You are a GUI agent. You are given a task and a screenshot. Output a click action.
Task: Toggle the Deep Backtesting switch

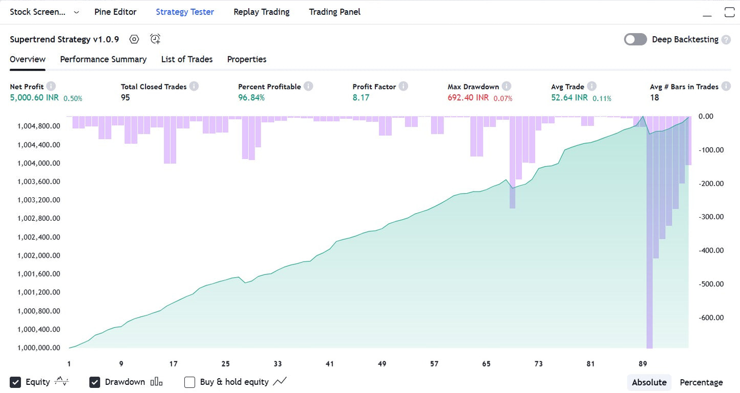[636, 39]
